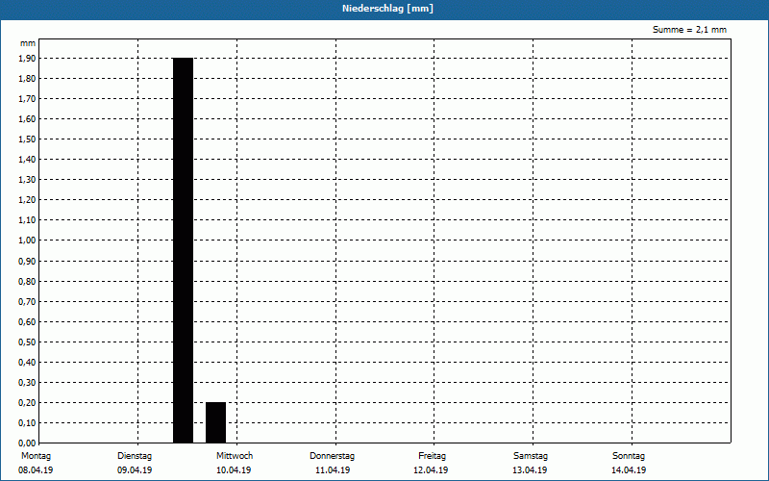The height and width of the screenshot is (481, 769).
Task: Select the 1,00 y-axis value
Action: pyautogui.click(x=27, y=240)
